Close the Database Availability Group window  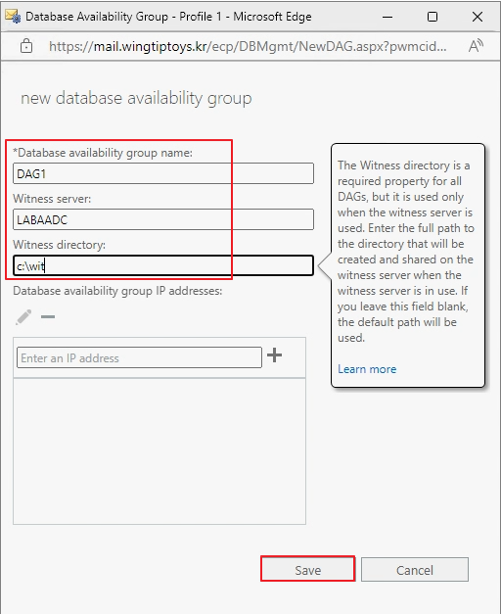478,17
